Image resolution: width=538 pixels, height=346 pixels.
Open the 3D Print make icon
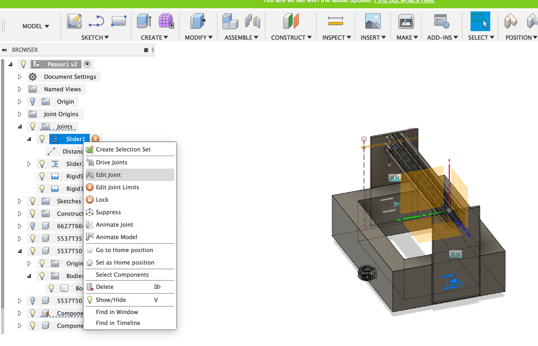point(406,21)
